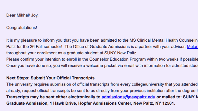The image size is (198, 111).
Task: Click the admissions@newpaltz.edu email link
Action: coord(128,97)
